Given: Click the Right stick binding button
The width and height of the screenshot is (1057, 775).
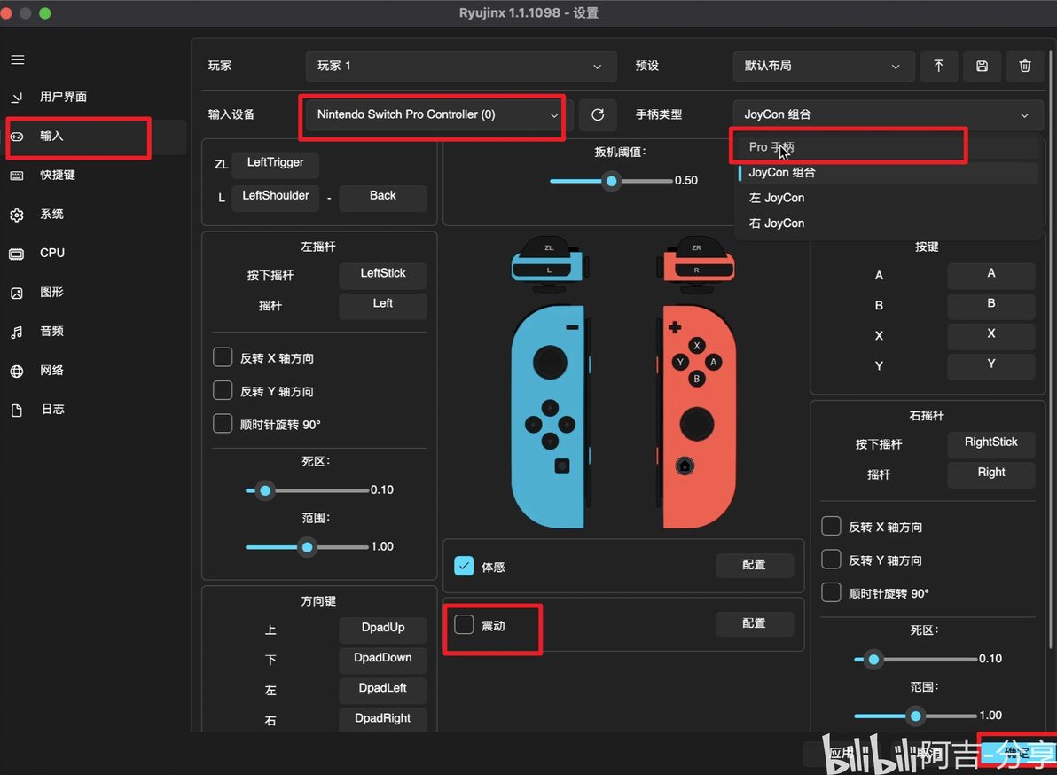Looking at the screenshot, I should pos(991,474).
